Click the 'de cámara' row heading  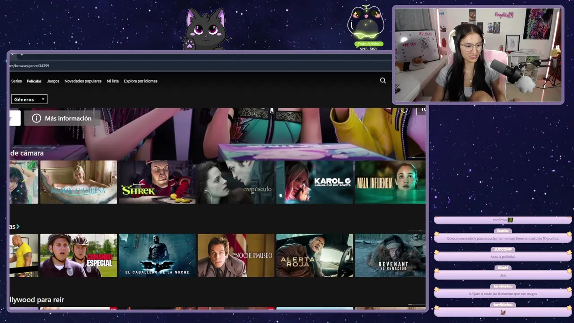pos(27,153)
